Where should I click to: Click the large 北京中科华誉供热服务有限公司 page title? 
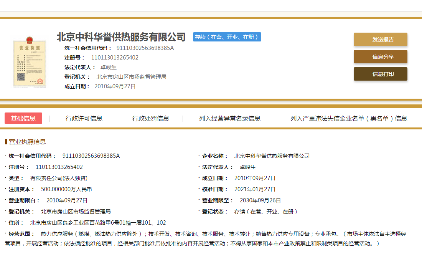tap(121, 37)
